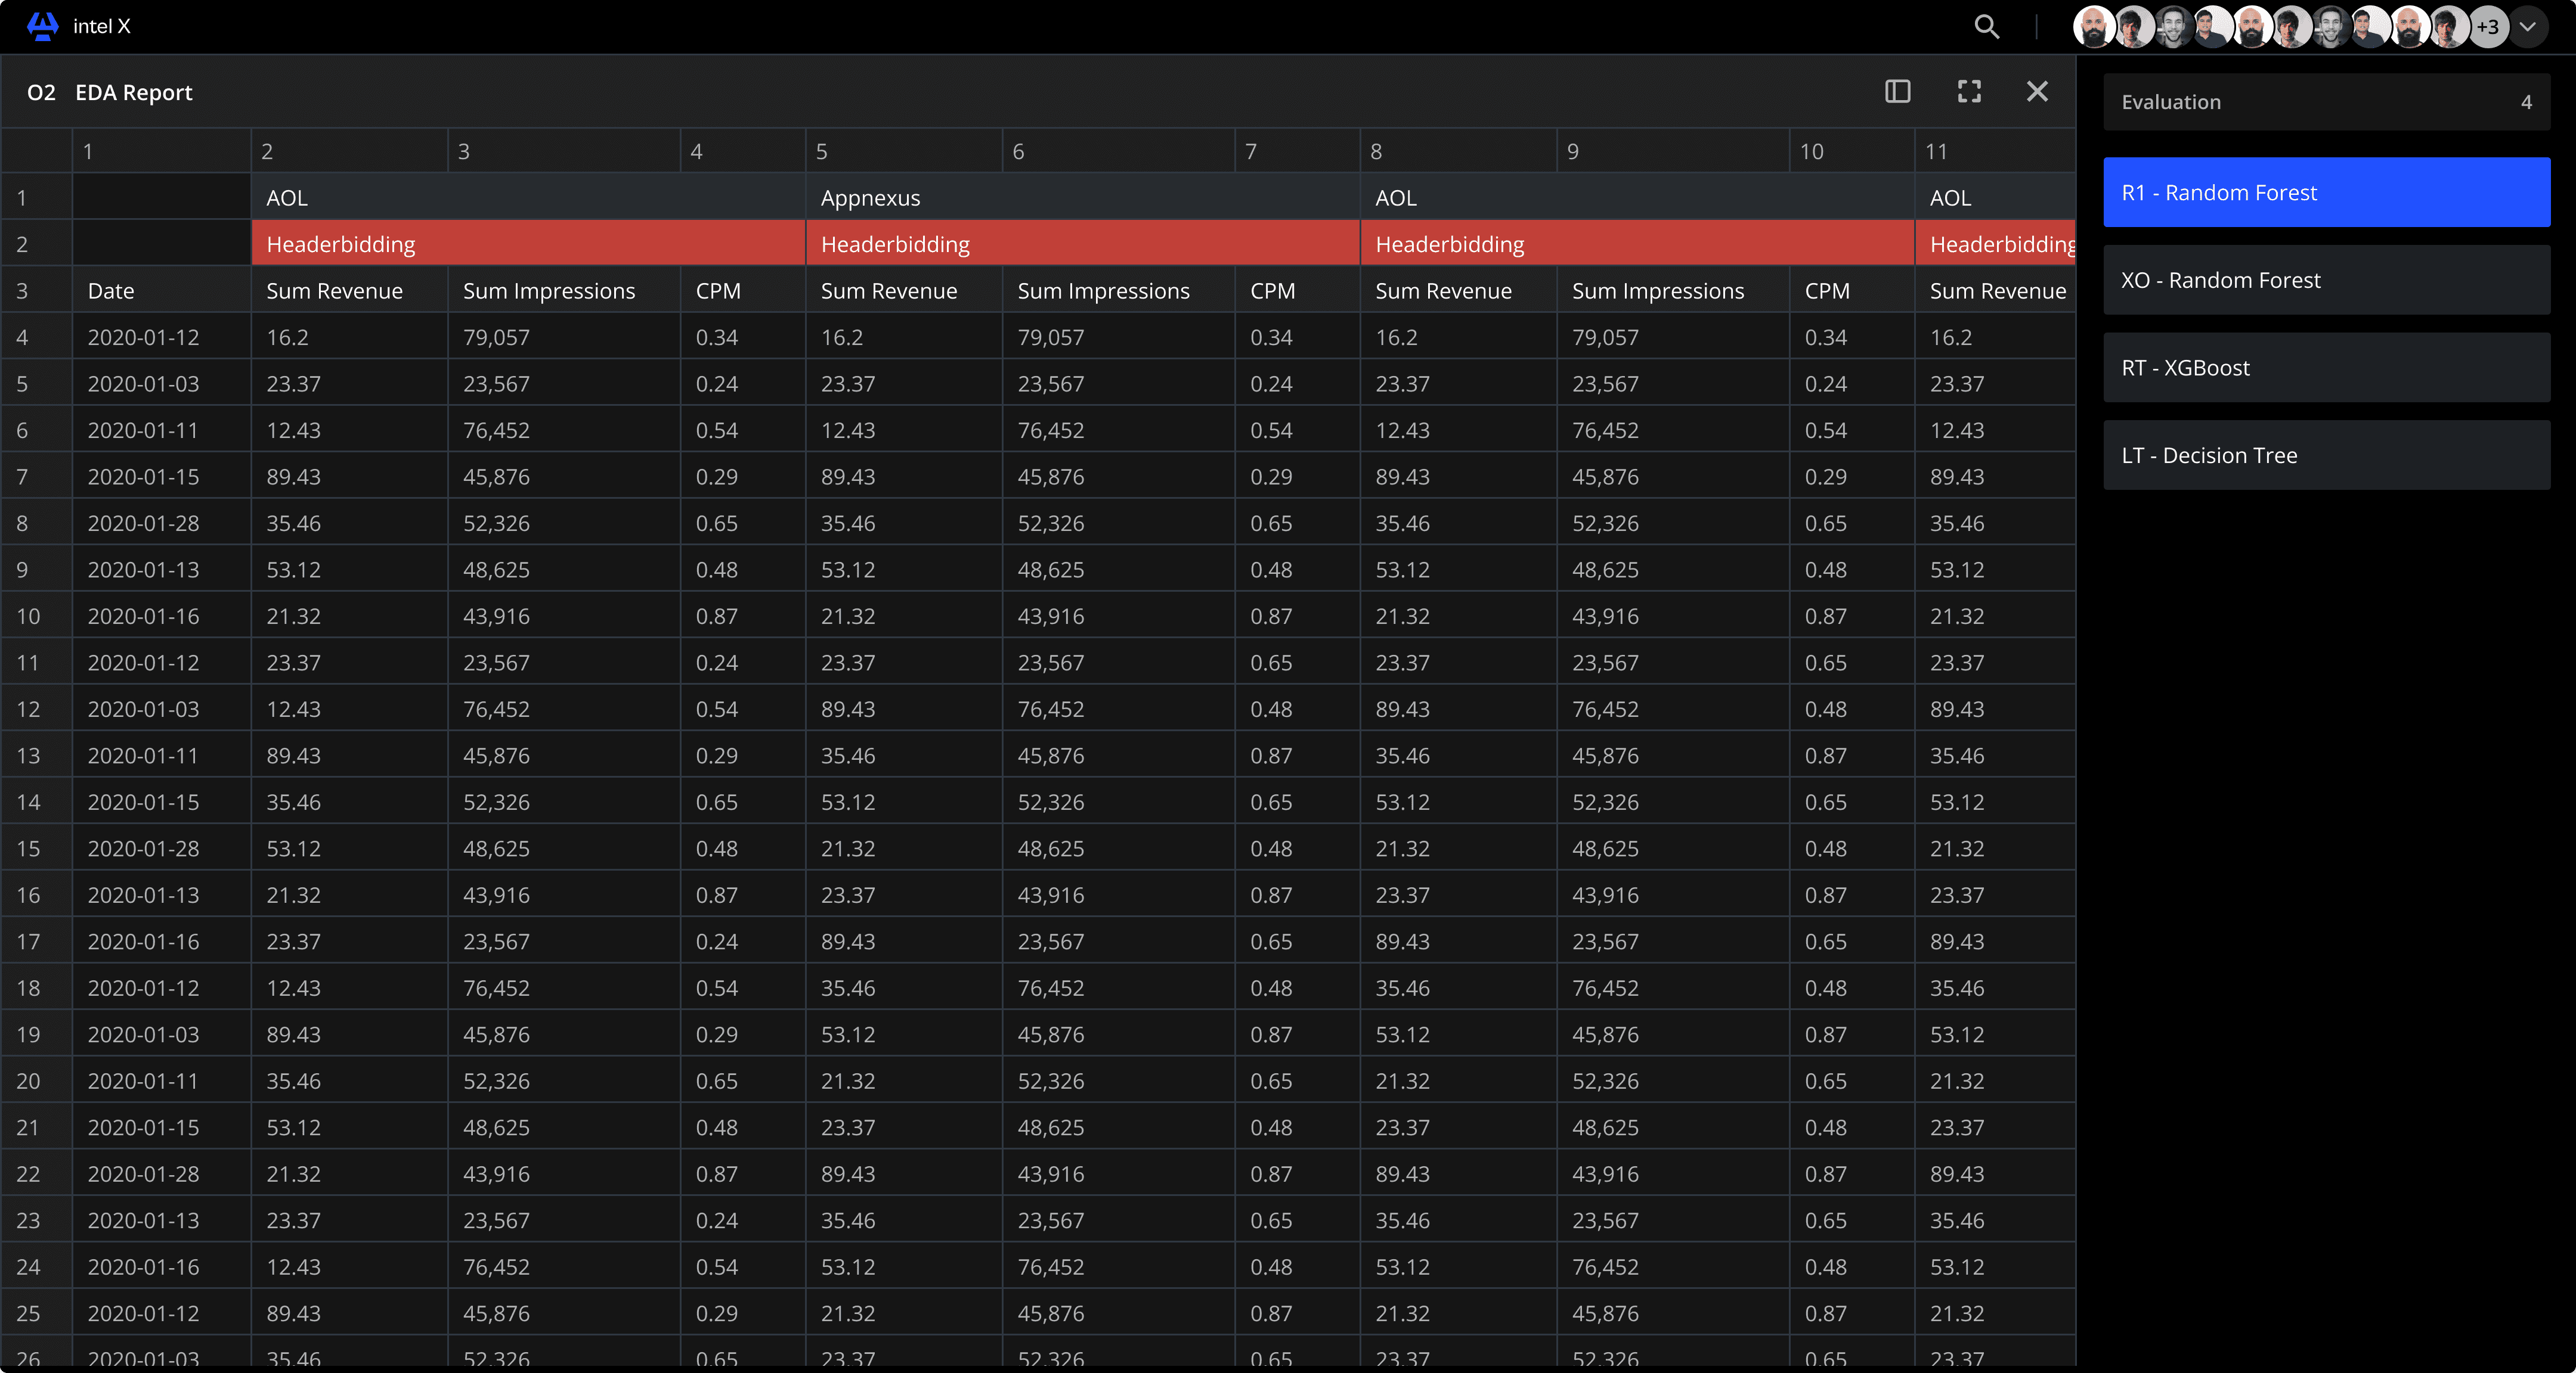Toggle the side panel layout icon
The height and width of the screenshot is (1373, 2576).
pos(1897,92)
